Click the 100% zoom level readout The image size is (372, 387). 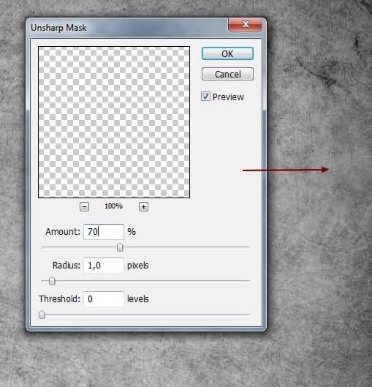113,206
